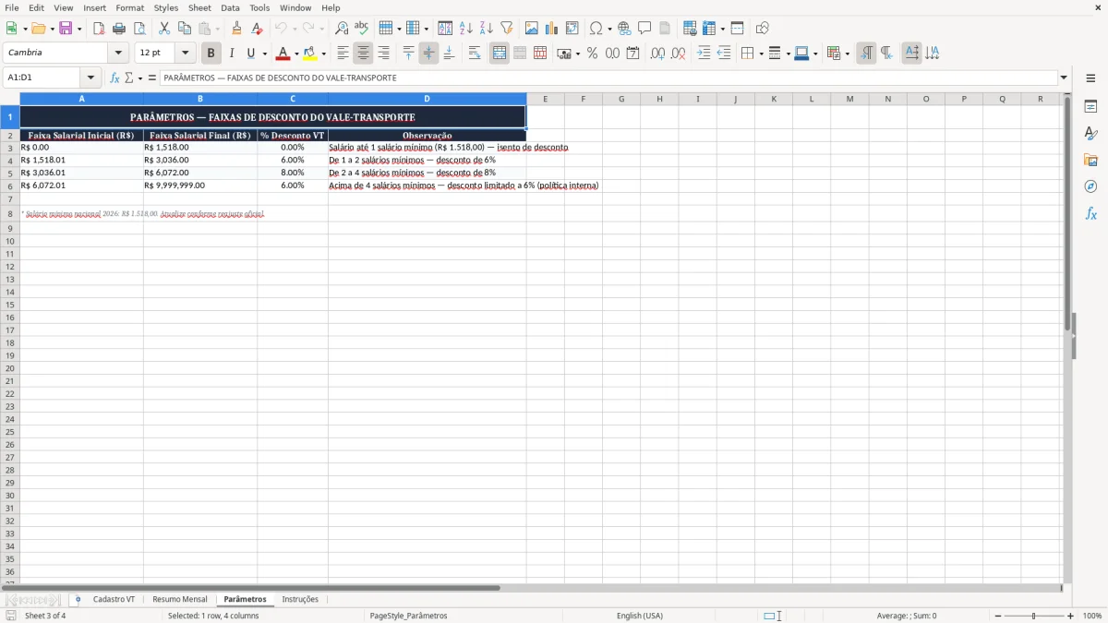Viewport: 1108px width, 623px height.
Task: Switch to Resumo Mensal sheet tab
Action: click(x=180, y=600)
